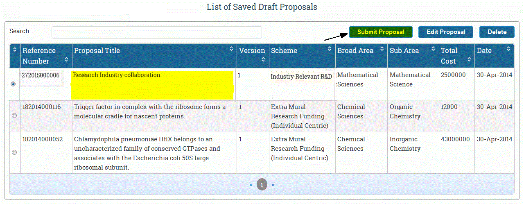Screen dimensions: 524x204
Task: Click sort arrows in the selection column header
Action: pos(15,49)
